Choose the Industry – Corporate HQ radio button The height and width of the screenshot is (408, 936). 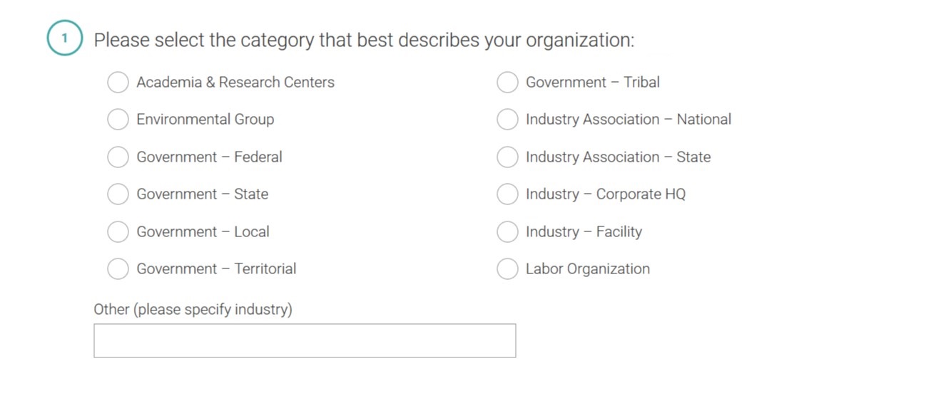click(507, 194)
